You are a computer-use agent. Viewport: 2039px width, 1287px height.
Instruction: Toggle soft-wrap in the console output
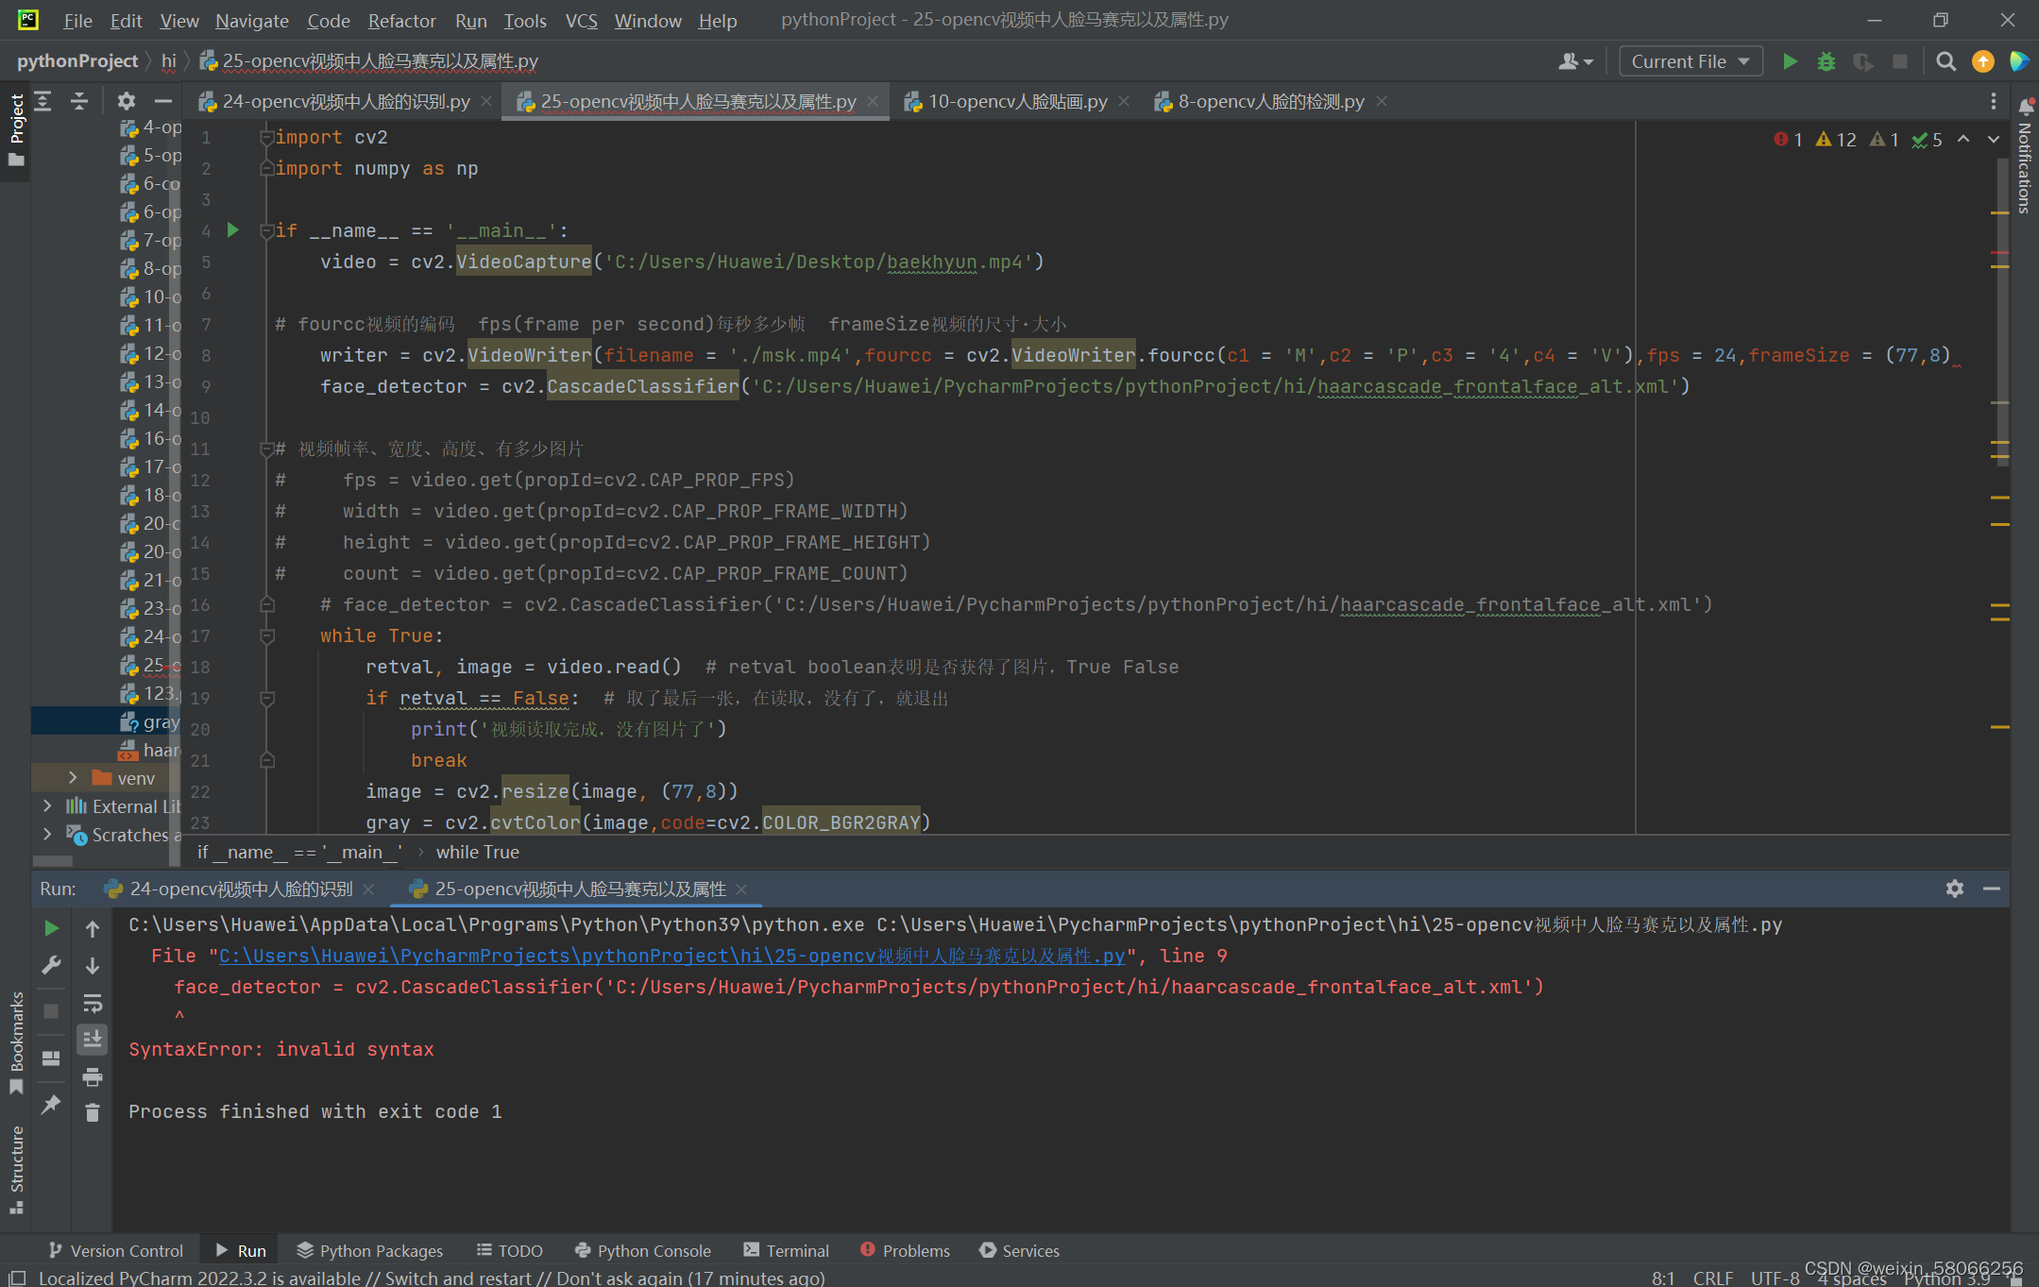(x=93, y=1003)
